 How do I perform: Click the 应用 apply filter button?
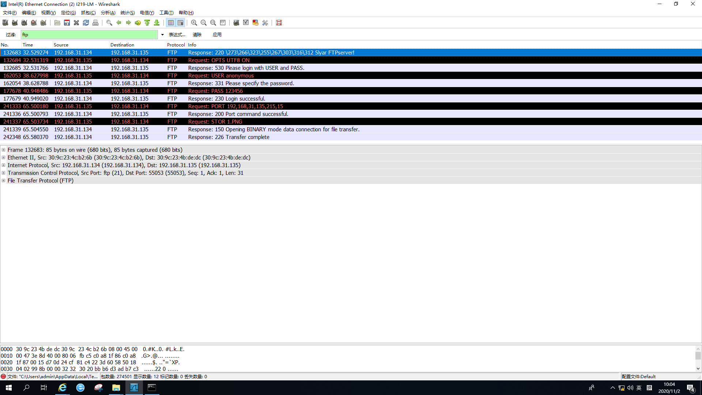pos(217,35)
